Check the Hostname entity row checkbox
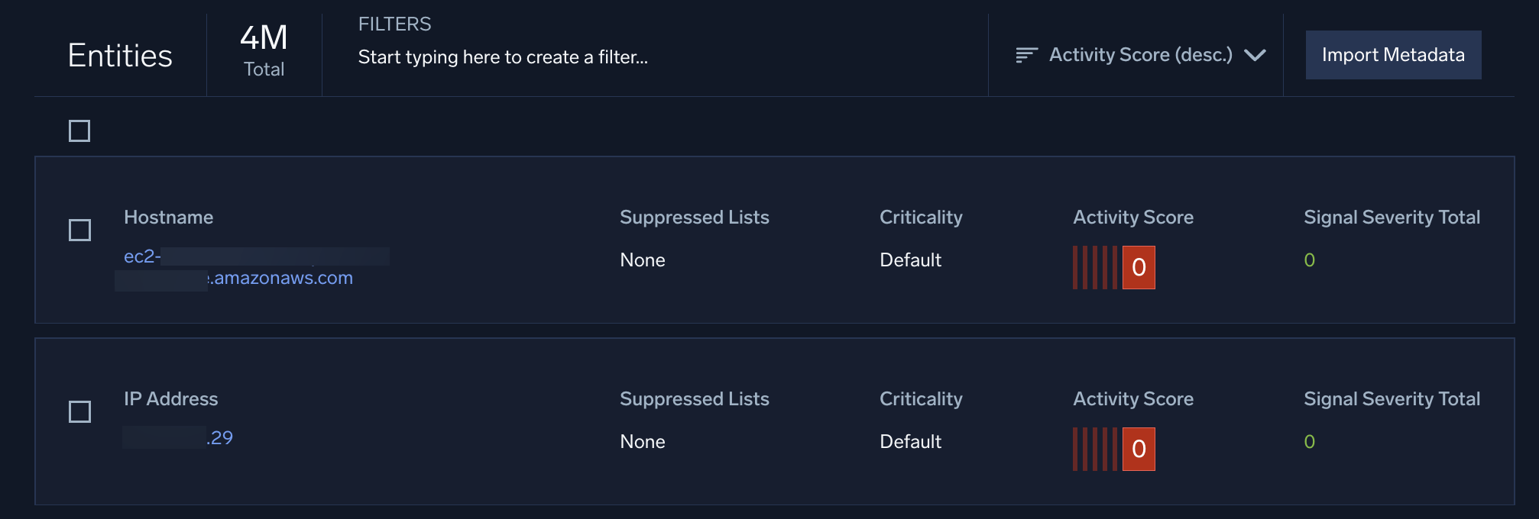Image resolution: width=1539 pixels, height=519 pixels. point(79,229)
